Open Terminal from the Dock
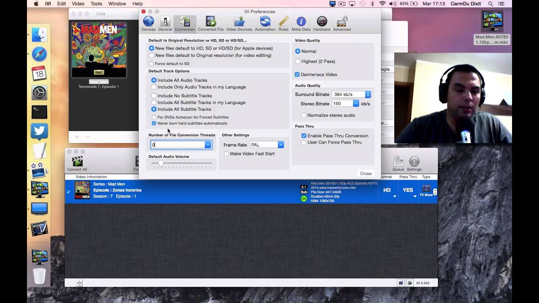Image resolution: width=539 pixels, height=303 pixels. coord(39,112)
